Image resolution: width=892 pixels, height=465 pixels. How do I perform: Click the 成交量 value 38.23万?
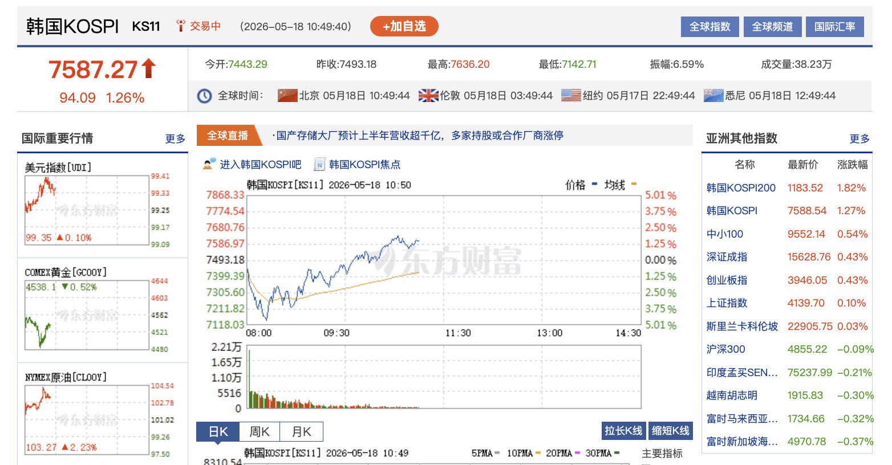pyautogui.click(x=813, y=64)
